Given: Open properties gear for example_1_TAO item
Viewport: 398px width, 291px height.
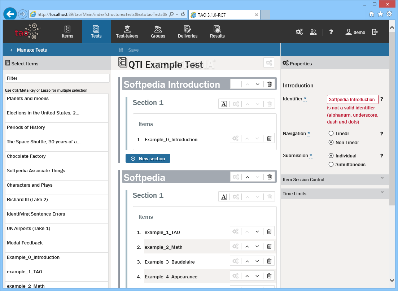Looking at the screenshot, I should tap(236, 231).
